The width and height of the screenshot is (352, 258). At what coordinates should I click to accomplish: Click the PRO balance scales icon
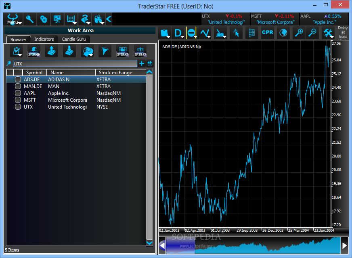pyautogui.click(x=140, y=51)
